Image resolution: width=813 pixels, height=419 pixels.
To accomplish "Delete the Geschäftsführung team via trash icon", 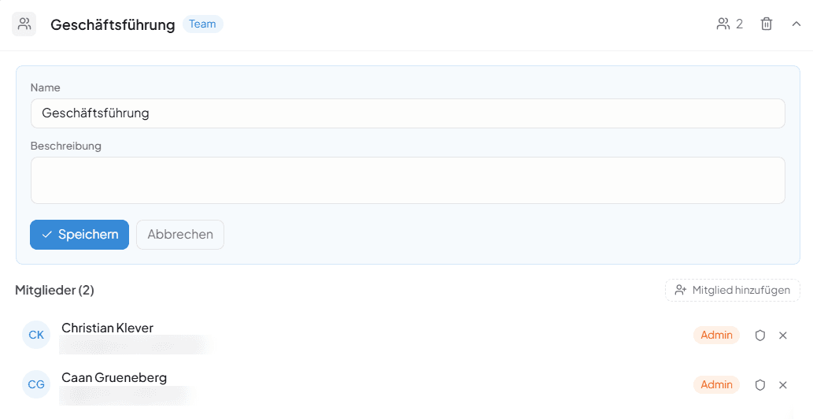I will [766, 24].
